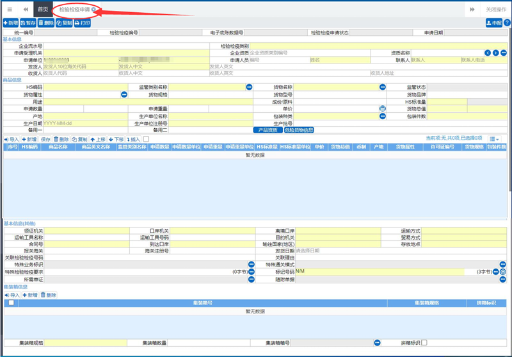Tick the 拼箱标识 checkbox
The image size is (512, 357).
[424, 343]
